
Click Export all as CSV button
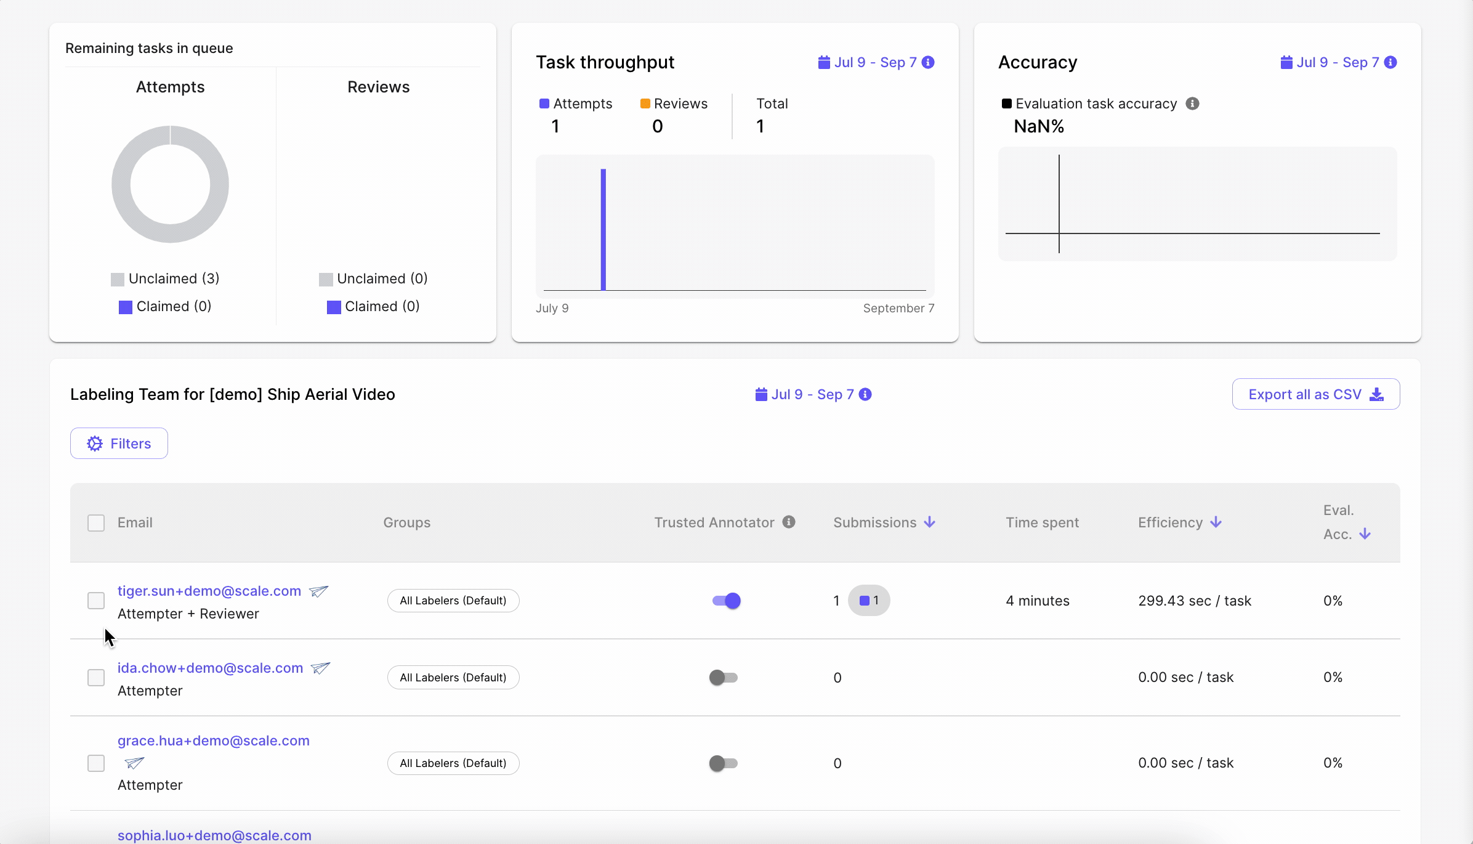[1315, 394]
